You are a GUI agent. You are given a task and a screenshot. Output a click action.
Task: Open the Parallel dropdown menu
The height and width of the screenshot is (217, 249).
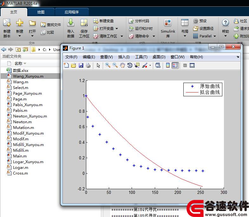[x=204, y=36]
